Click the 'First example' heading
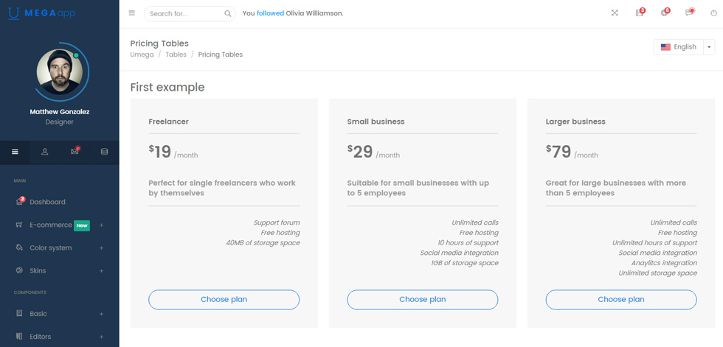This screenshot has height=347, width=723. point(167,87)
